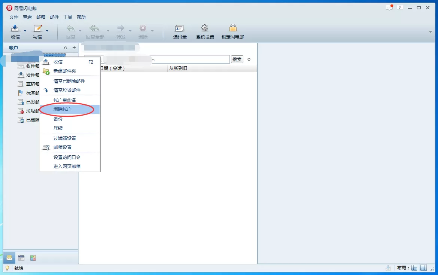This screenshot has width=438, height=275.
Task: Click the greyed 删除 toolbar icon
Action: point(143,28)
